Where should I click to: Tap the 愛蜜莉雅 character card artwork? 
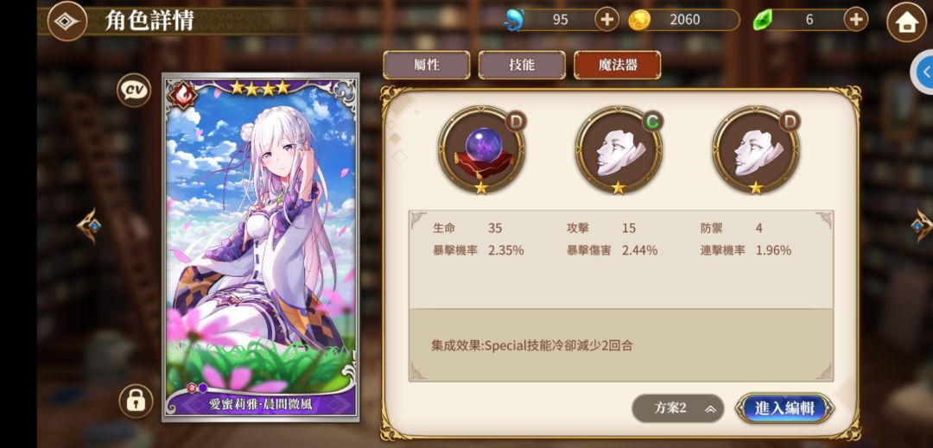[261, 247]
